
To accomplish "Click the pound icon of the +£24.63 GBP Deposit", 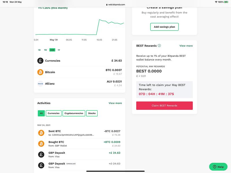I will click(x=41, y=155).
